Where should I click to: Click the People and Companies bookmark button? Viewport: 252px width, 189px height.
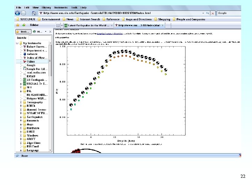tap(190, 20)
